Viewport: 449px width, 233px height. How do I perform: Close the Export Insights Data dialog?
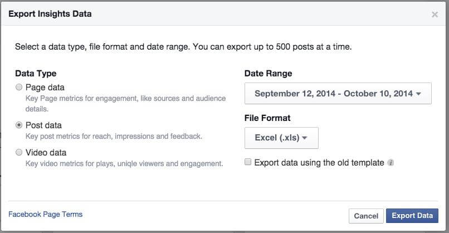click(435, 14)
